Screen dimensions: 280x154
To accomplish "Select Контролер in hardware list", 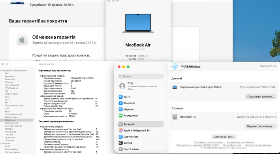I will pyautogui.click(x=10, y=132).
